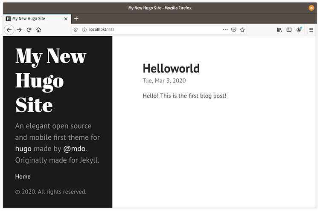Viewport: 320px width, 211px height.
Task: Close the My New Hugo Site tab
Action: coord(66,19)
